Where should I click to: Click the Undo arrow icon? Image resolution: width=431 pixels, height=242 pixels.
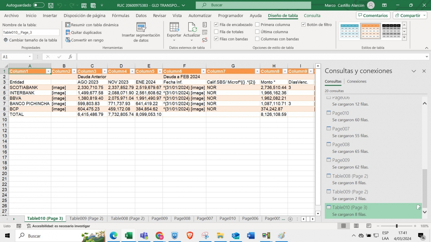coord(59,5)
